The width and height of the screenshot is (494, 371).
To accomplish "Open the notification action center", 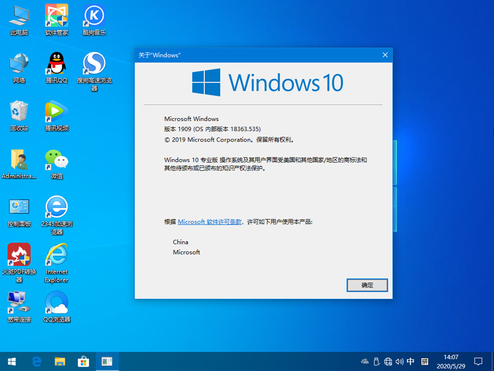I will (478, 361).
